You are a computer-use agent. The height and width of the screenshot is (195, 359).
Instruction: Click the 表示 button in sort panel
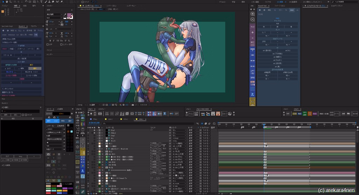tap(49, 121)
